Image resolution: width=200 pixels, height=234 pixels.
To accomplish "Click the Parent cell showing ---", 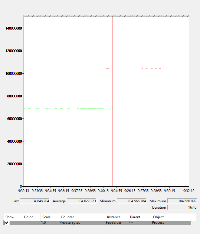I will (131, 223).
